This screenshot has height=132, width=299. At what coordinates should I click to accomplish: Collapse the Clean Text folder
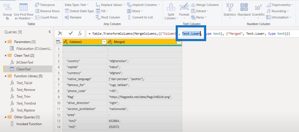click(x=5, y=55)
